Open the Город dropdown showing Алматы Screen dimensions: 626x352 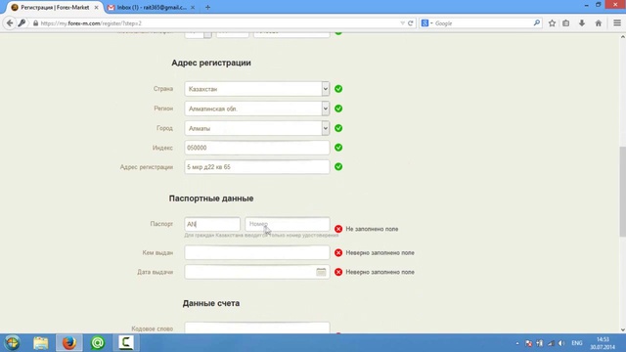[256, 128]
